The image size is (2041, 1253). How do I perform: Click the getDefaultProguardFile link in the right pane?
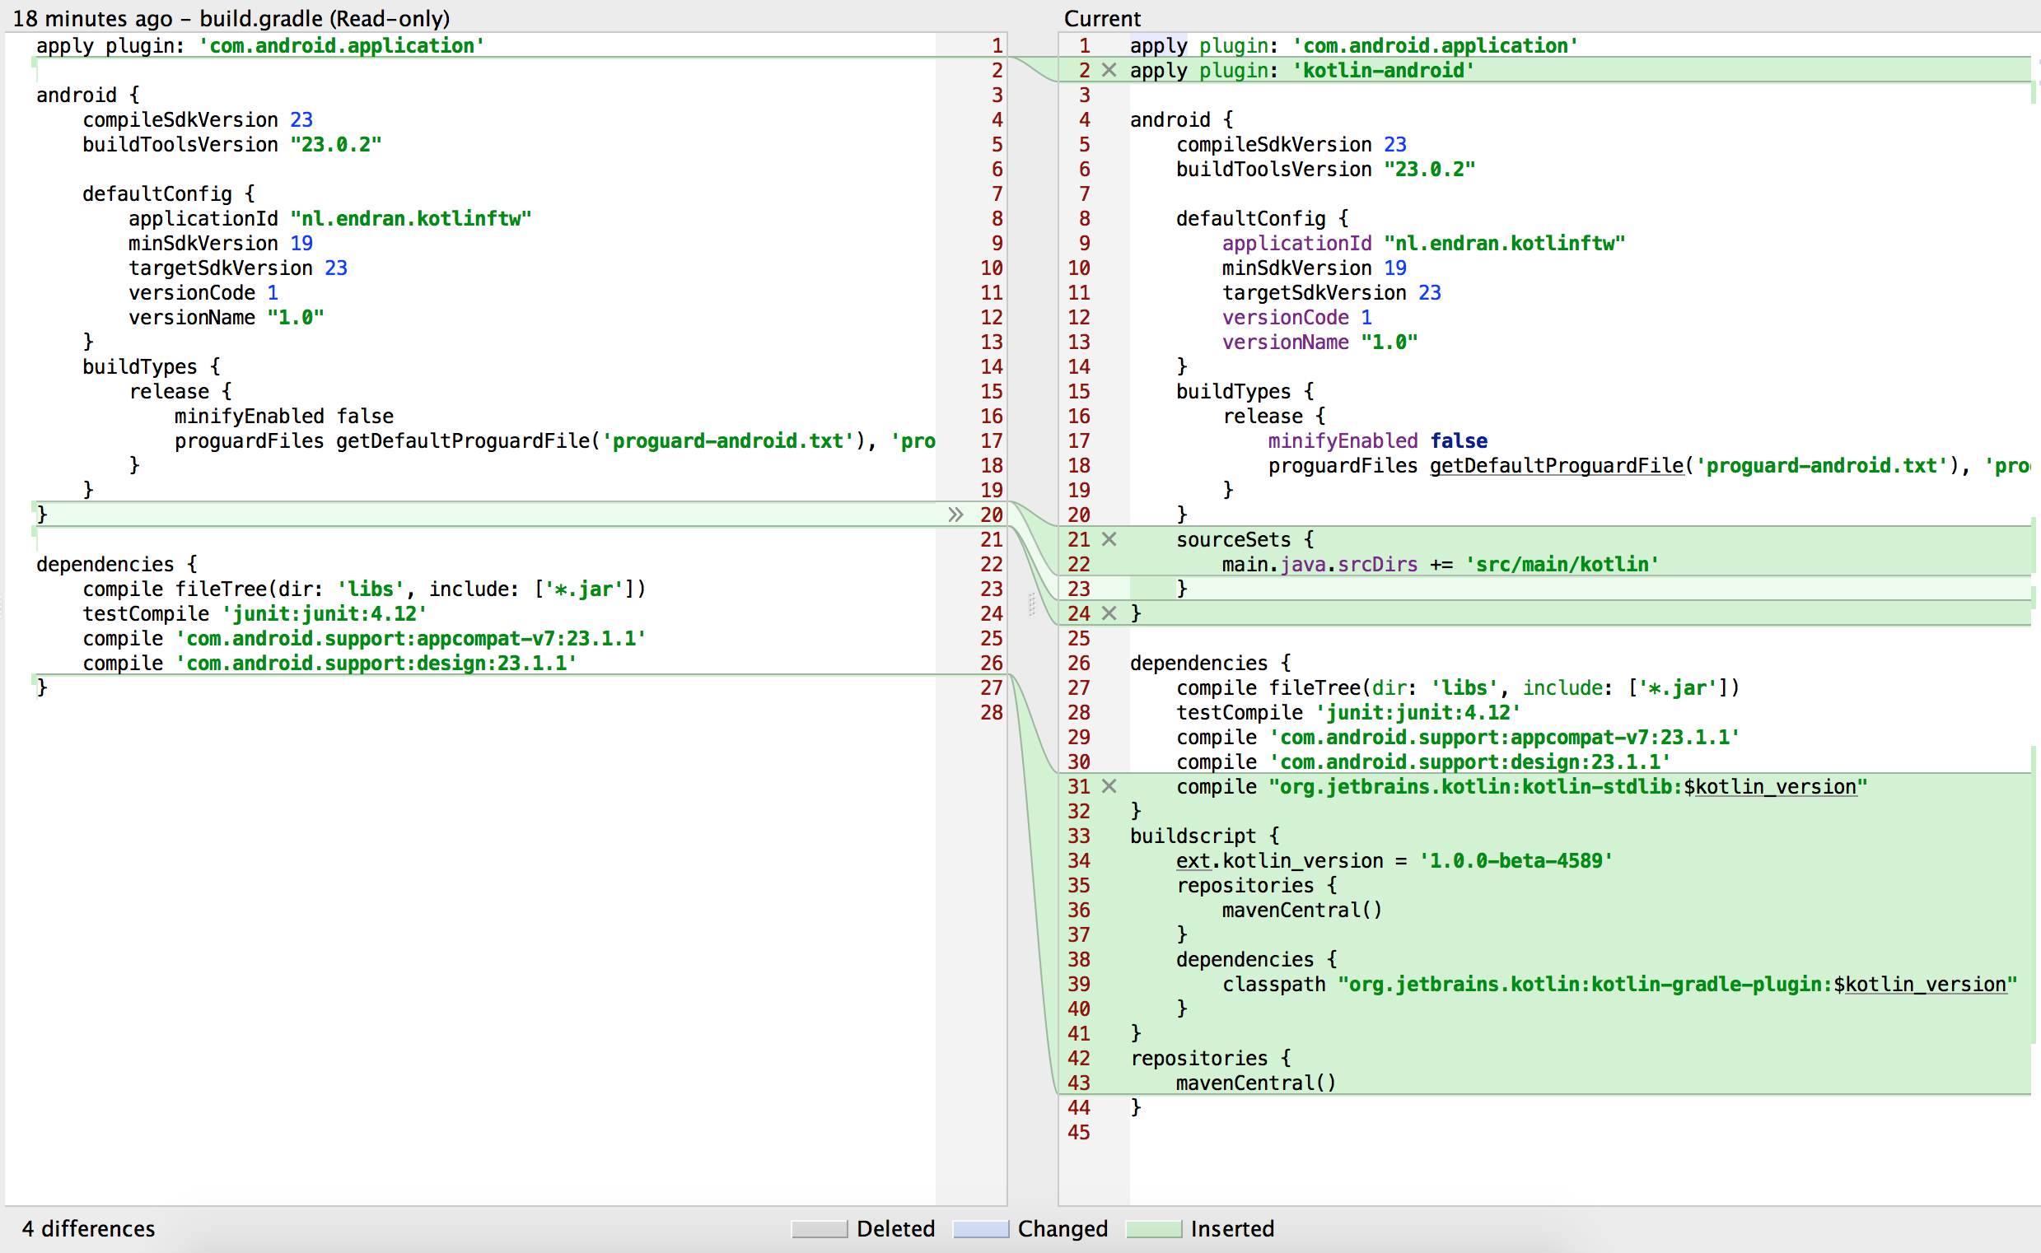pyautogui.click(x=1556, y=466)
